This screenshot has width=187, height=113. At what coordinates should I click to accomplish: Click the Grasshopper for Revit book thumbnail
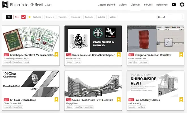pos(31,39)
